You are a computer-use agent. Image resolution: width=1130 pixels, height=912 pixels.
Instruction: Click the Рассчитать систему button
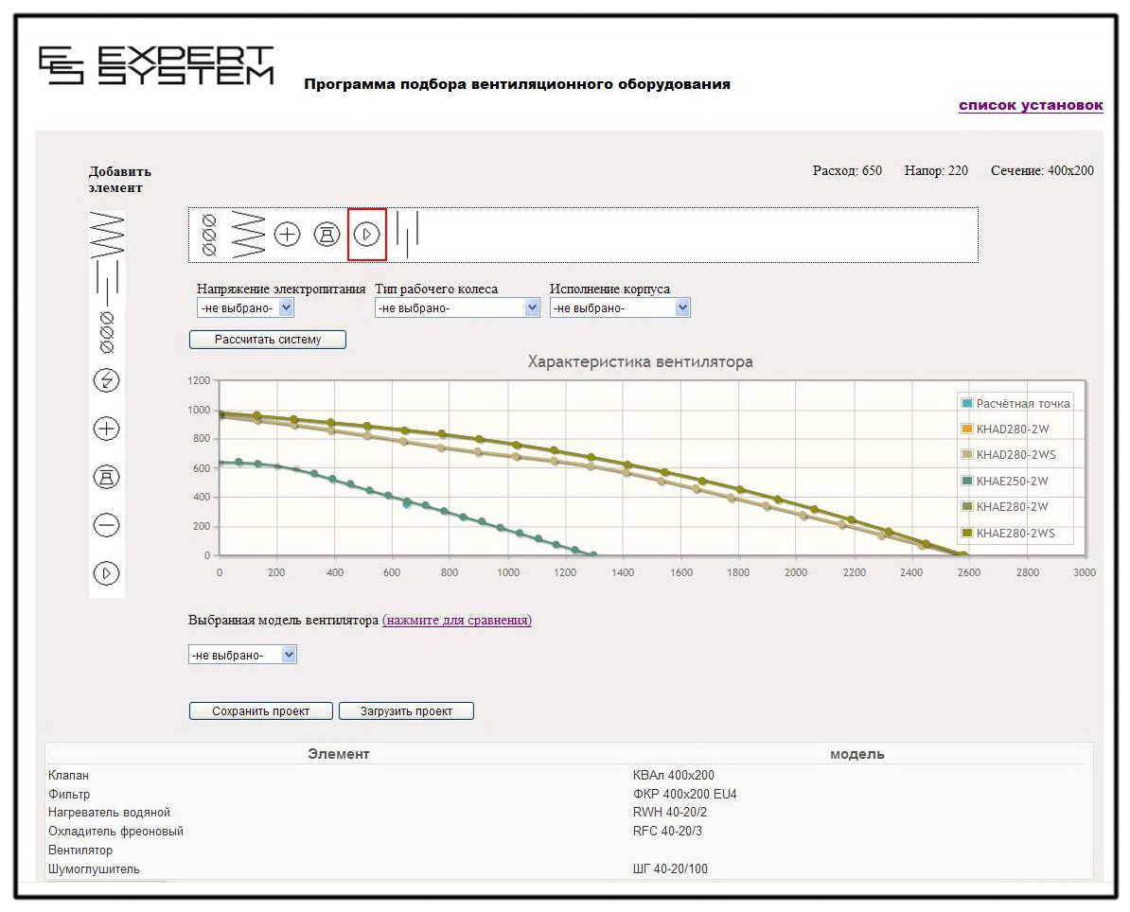[x=267, y=339]
